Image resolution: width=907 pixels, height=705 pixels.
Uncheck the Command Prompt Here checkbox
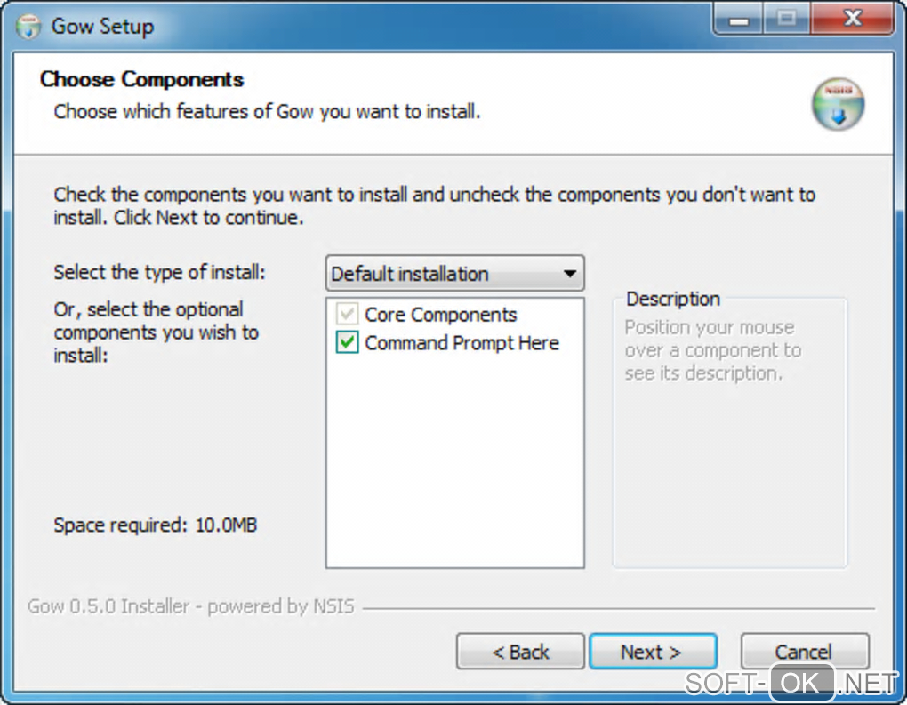[x=348, y=343]
